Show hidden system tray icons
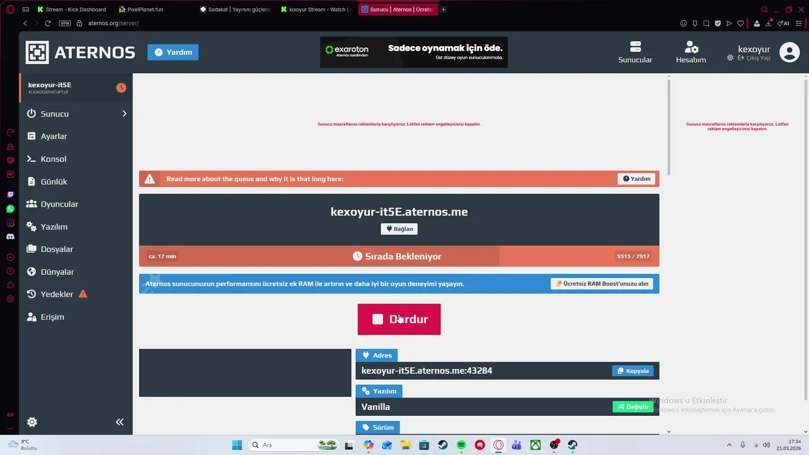Image resolution: width=809 pixels, height=455 pixels. click(729, 445)
